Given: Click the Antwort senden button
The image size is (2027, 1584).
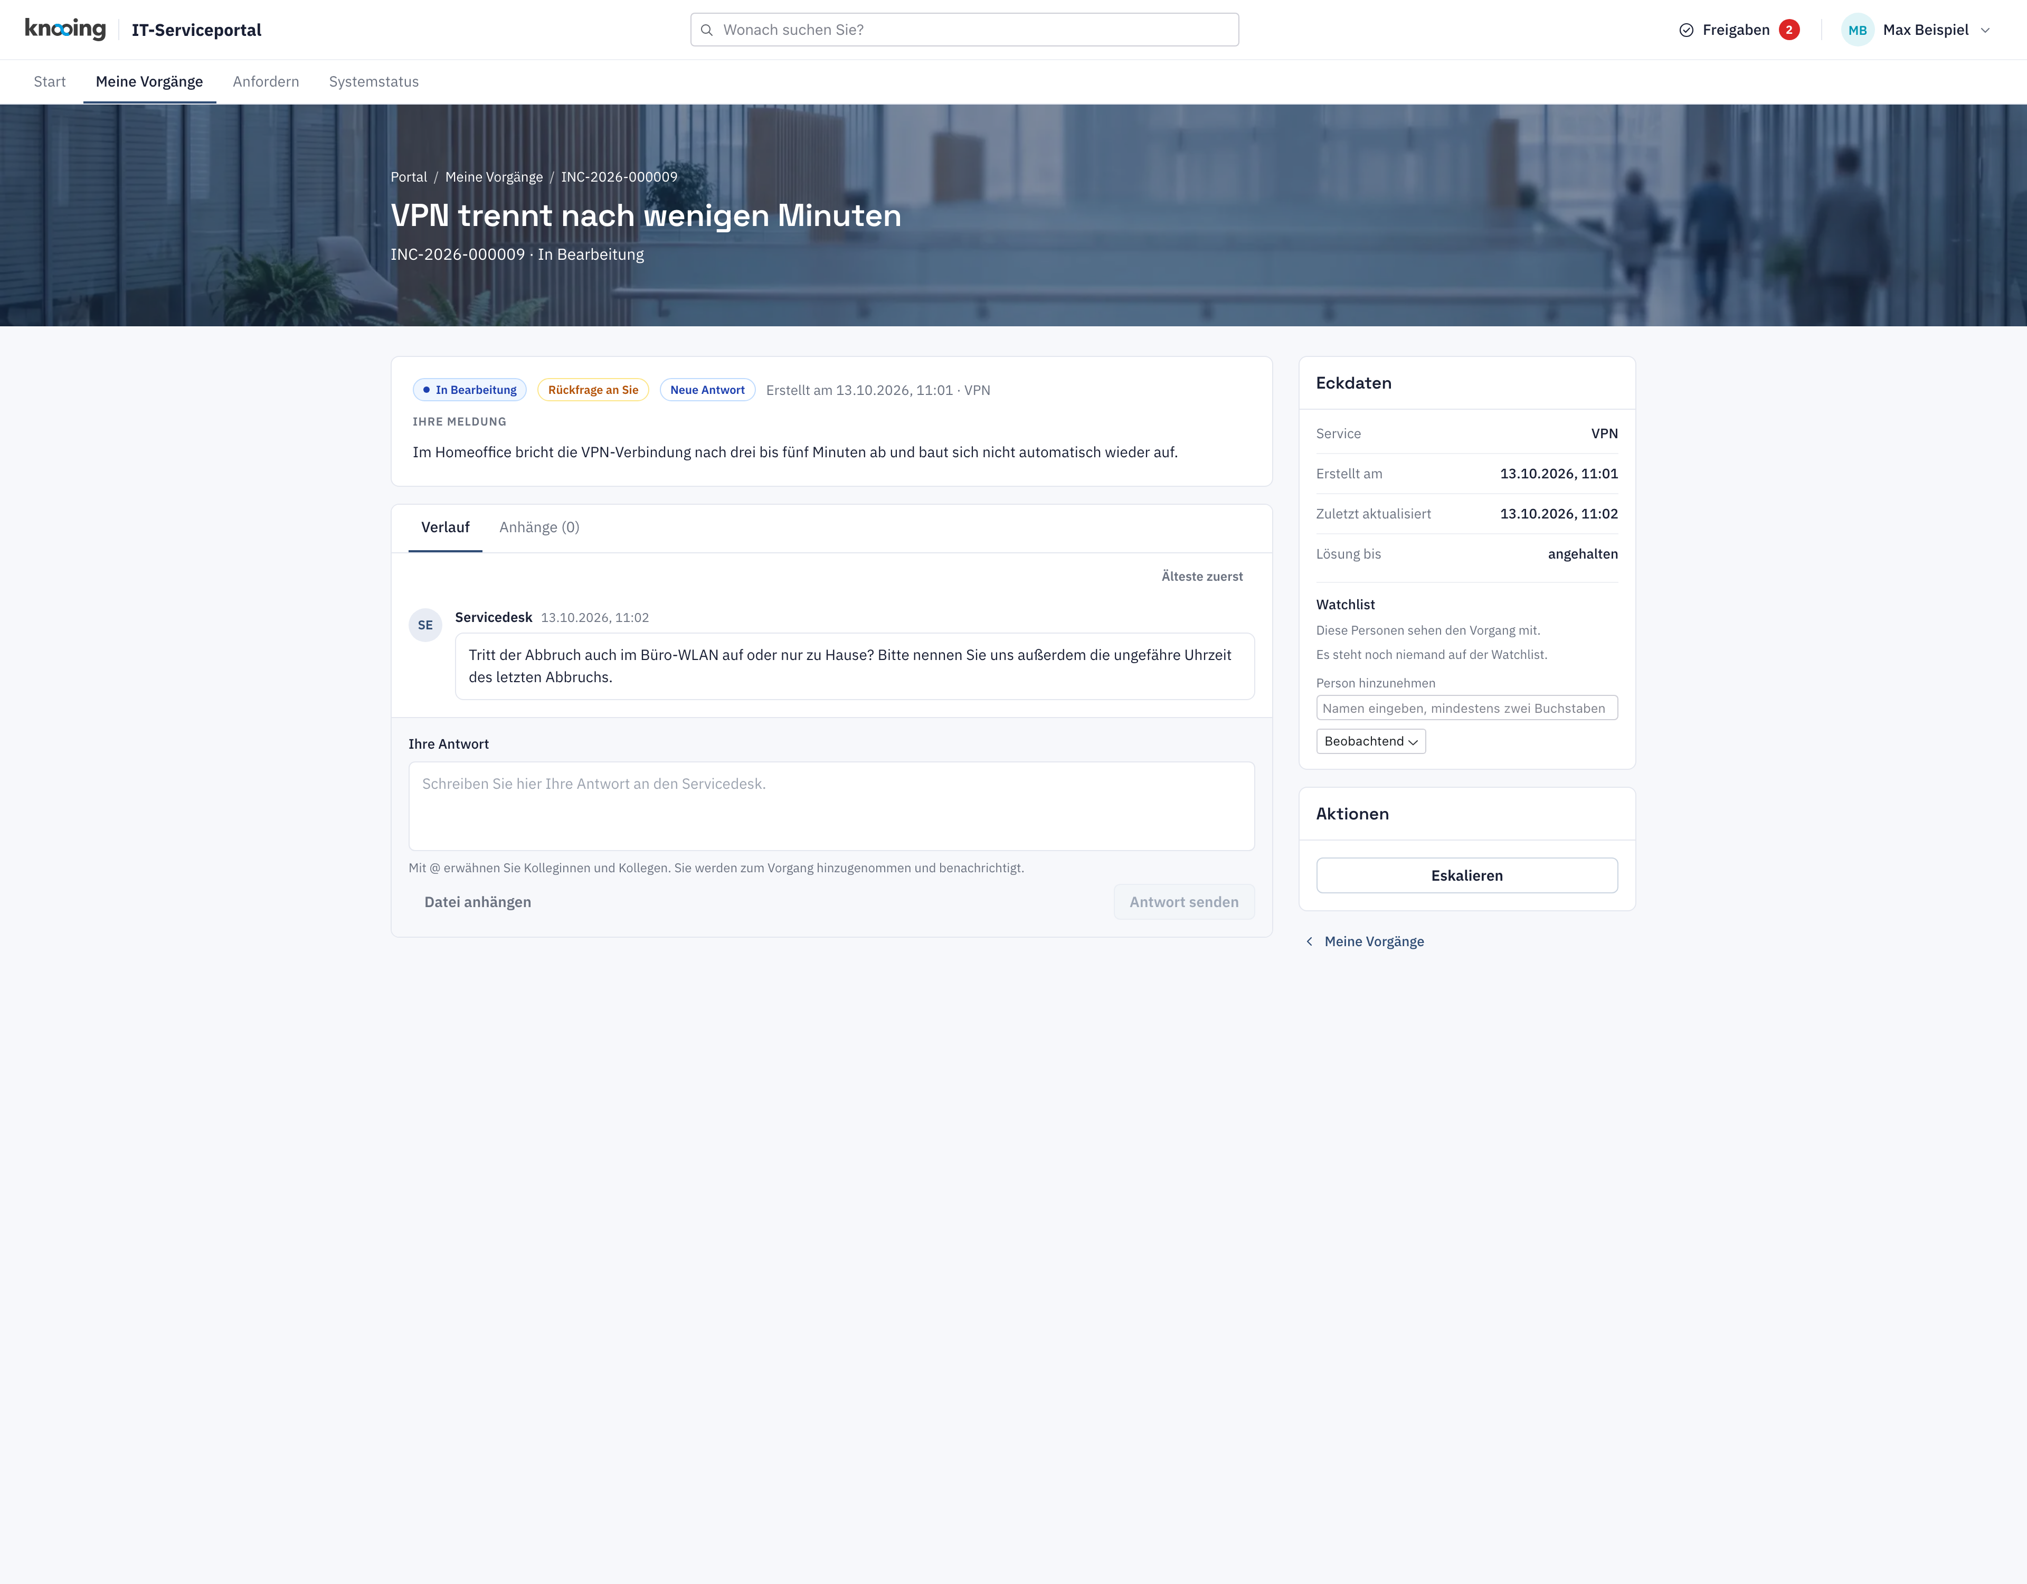Looking at the screenshot, I should [x=1183, y=902].
